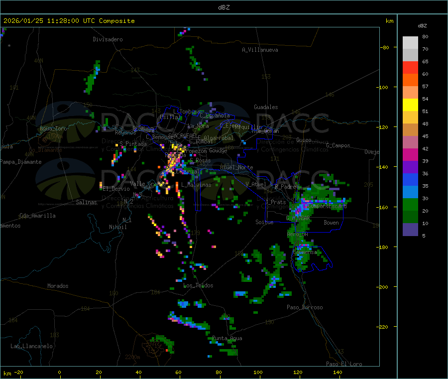This screenshot has width=448, height=379.
Task: Click the '2200m' elevation label near the volcano
Action: 132,357
